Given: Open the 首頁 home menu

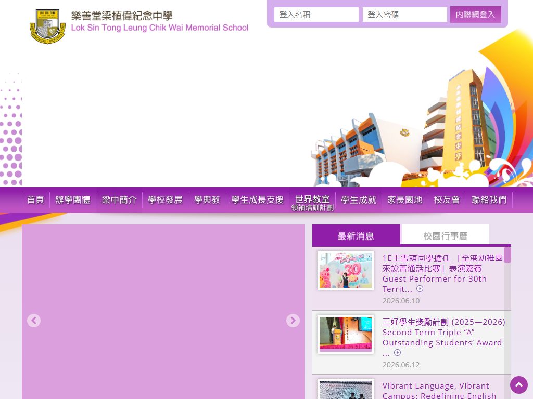Looking at the screenshot, I should click(35, 200).
